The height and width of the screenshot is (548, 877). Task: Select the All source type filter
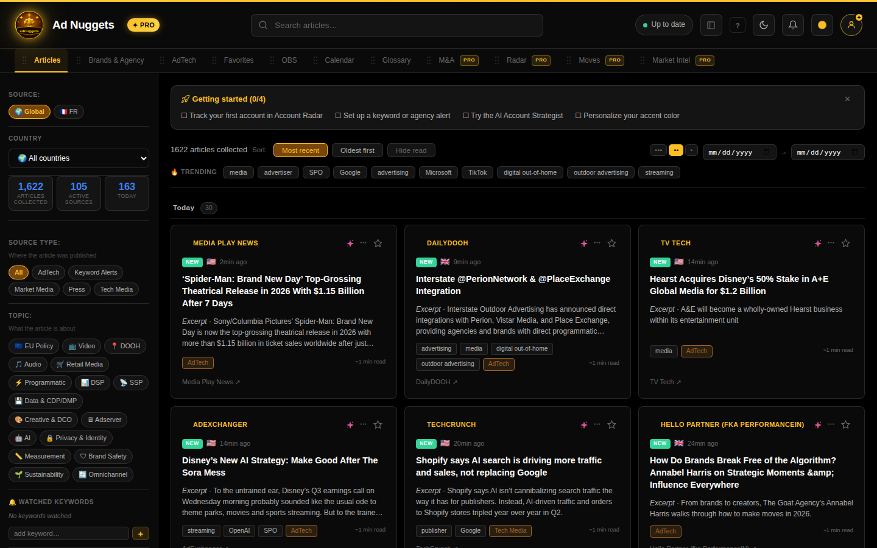tap(19, 272)
